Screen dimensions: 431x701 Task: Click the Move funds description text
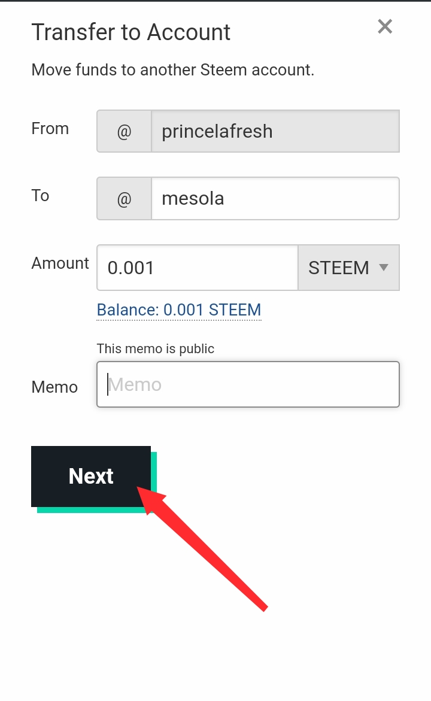pyautogui.click(x=172, y=70)
